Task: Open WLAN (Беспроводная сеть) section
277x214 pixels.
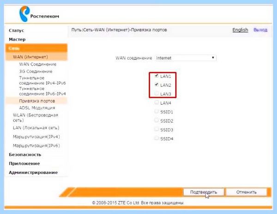Action: pyautogui.click(x=36, y=118)
